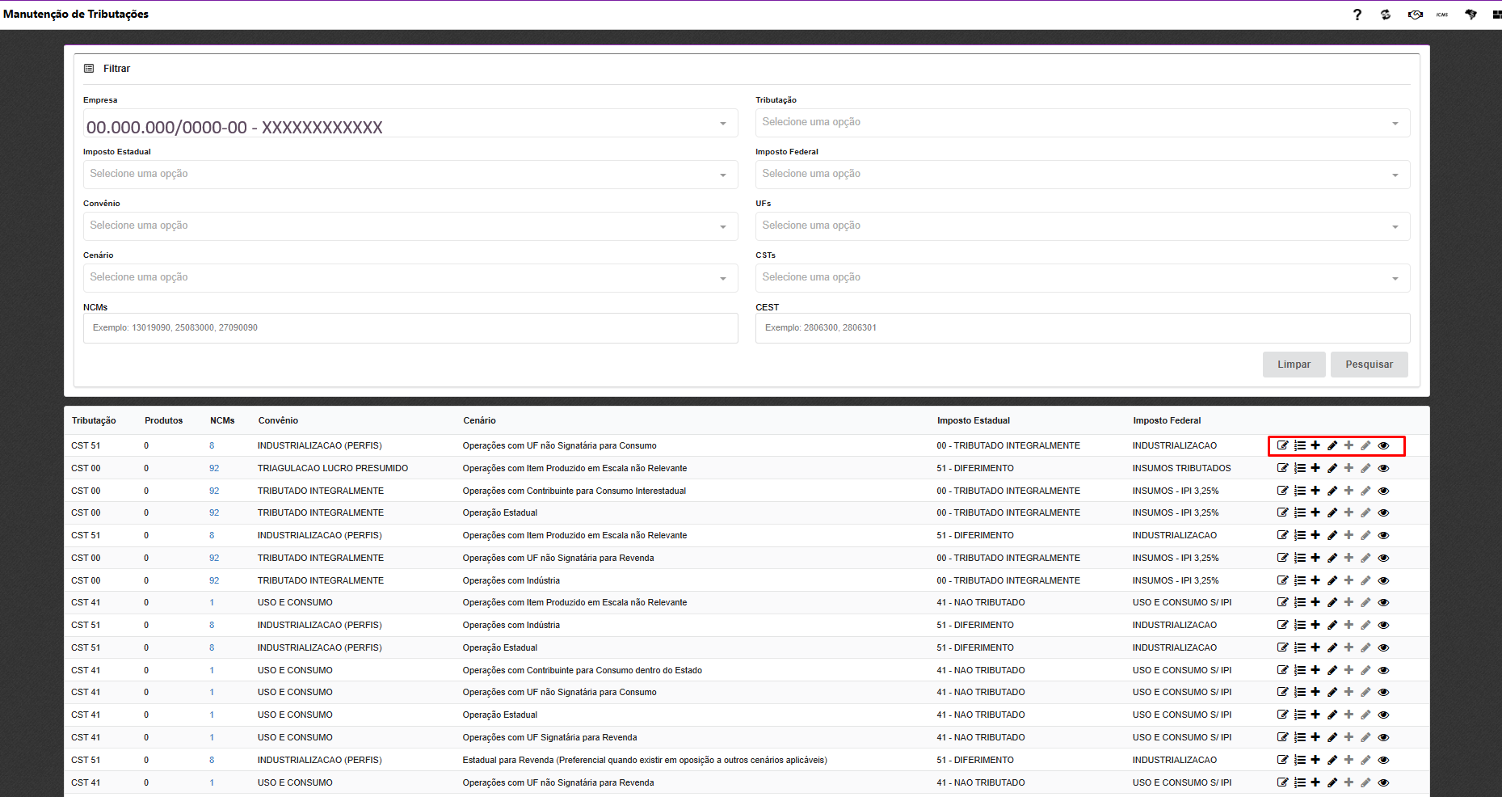Image resolution: width=1502 pixels, height=797 pixels.
Task: Click the help question mark icon
Action: (1357, 15)
